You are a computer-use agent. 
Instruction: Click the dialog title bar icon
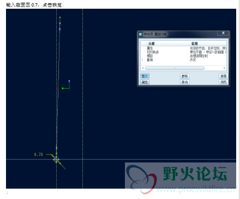tap(140, 34)
